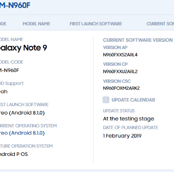Image resolution: width=174 pixels, height=172 pixels.
Task: Click the update calendar grid icon
Action: pos(106,100)
